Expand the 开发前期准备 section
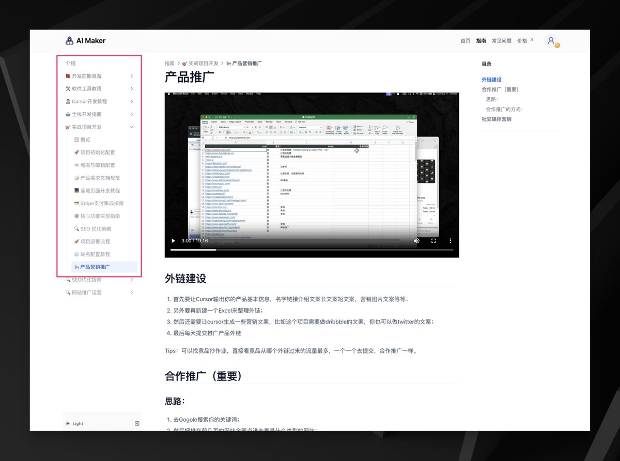Image resolution: width=620 pixels, height=461 pixels. [x=100, y=76]
